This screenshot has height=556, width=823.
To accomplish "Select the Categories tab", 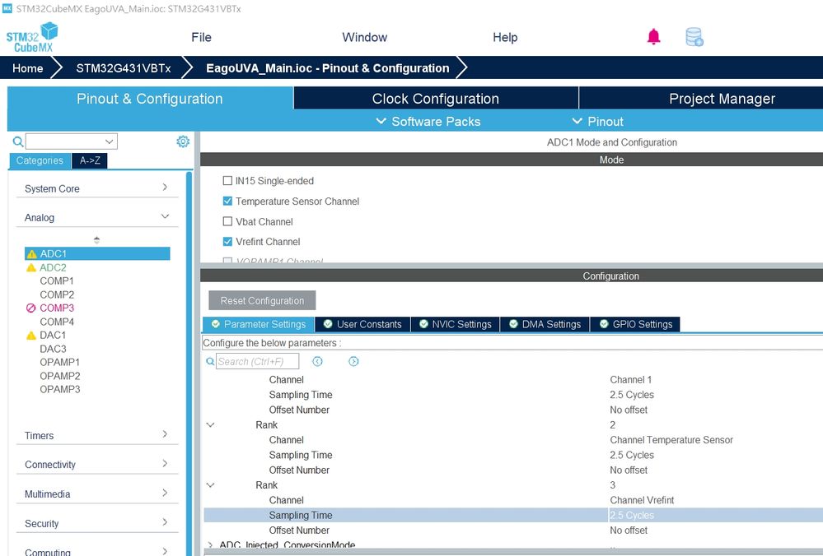I will coord(40,161).
